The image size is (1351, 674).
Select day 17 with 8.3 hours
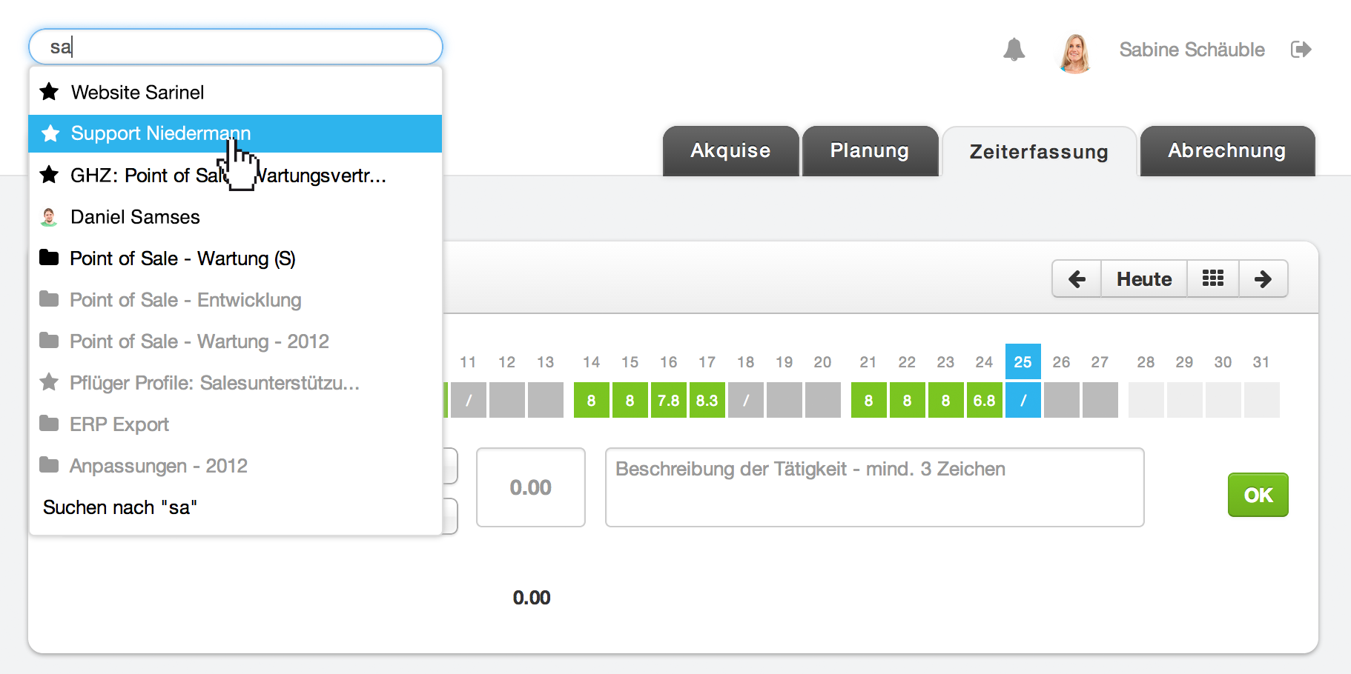(x=707, y=400)
